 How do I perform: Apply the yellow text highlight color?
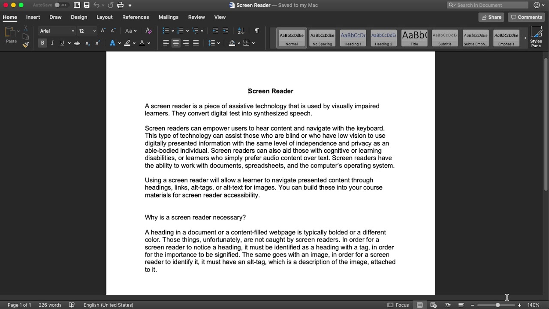coord(127,43)
